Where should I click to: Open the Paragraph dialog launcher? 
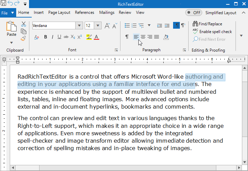click(185, 50)
